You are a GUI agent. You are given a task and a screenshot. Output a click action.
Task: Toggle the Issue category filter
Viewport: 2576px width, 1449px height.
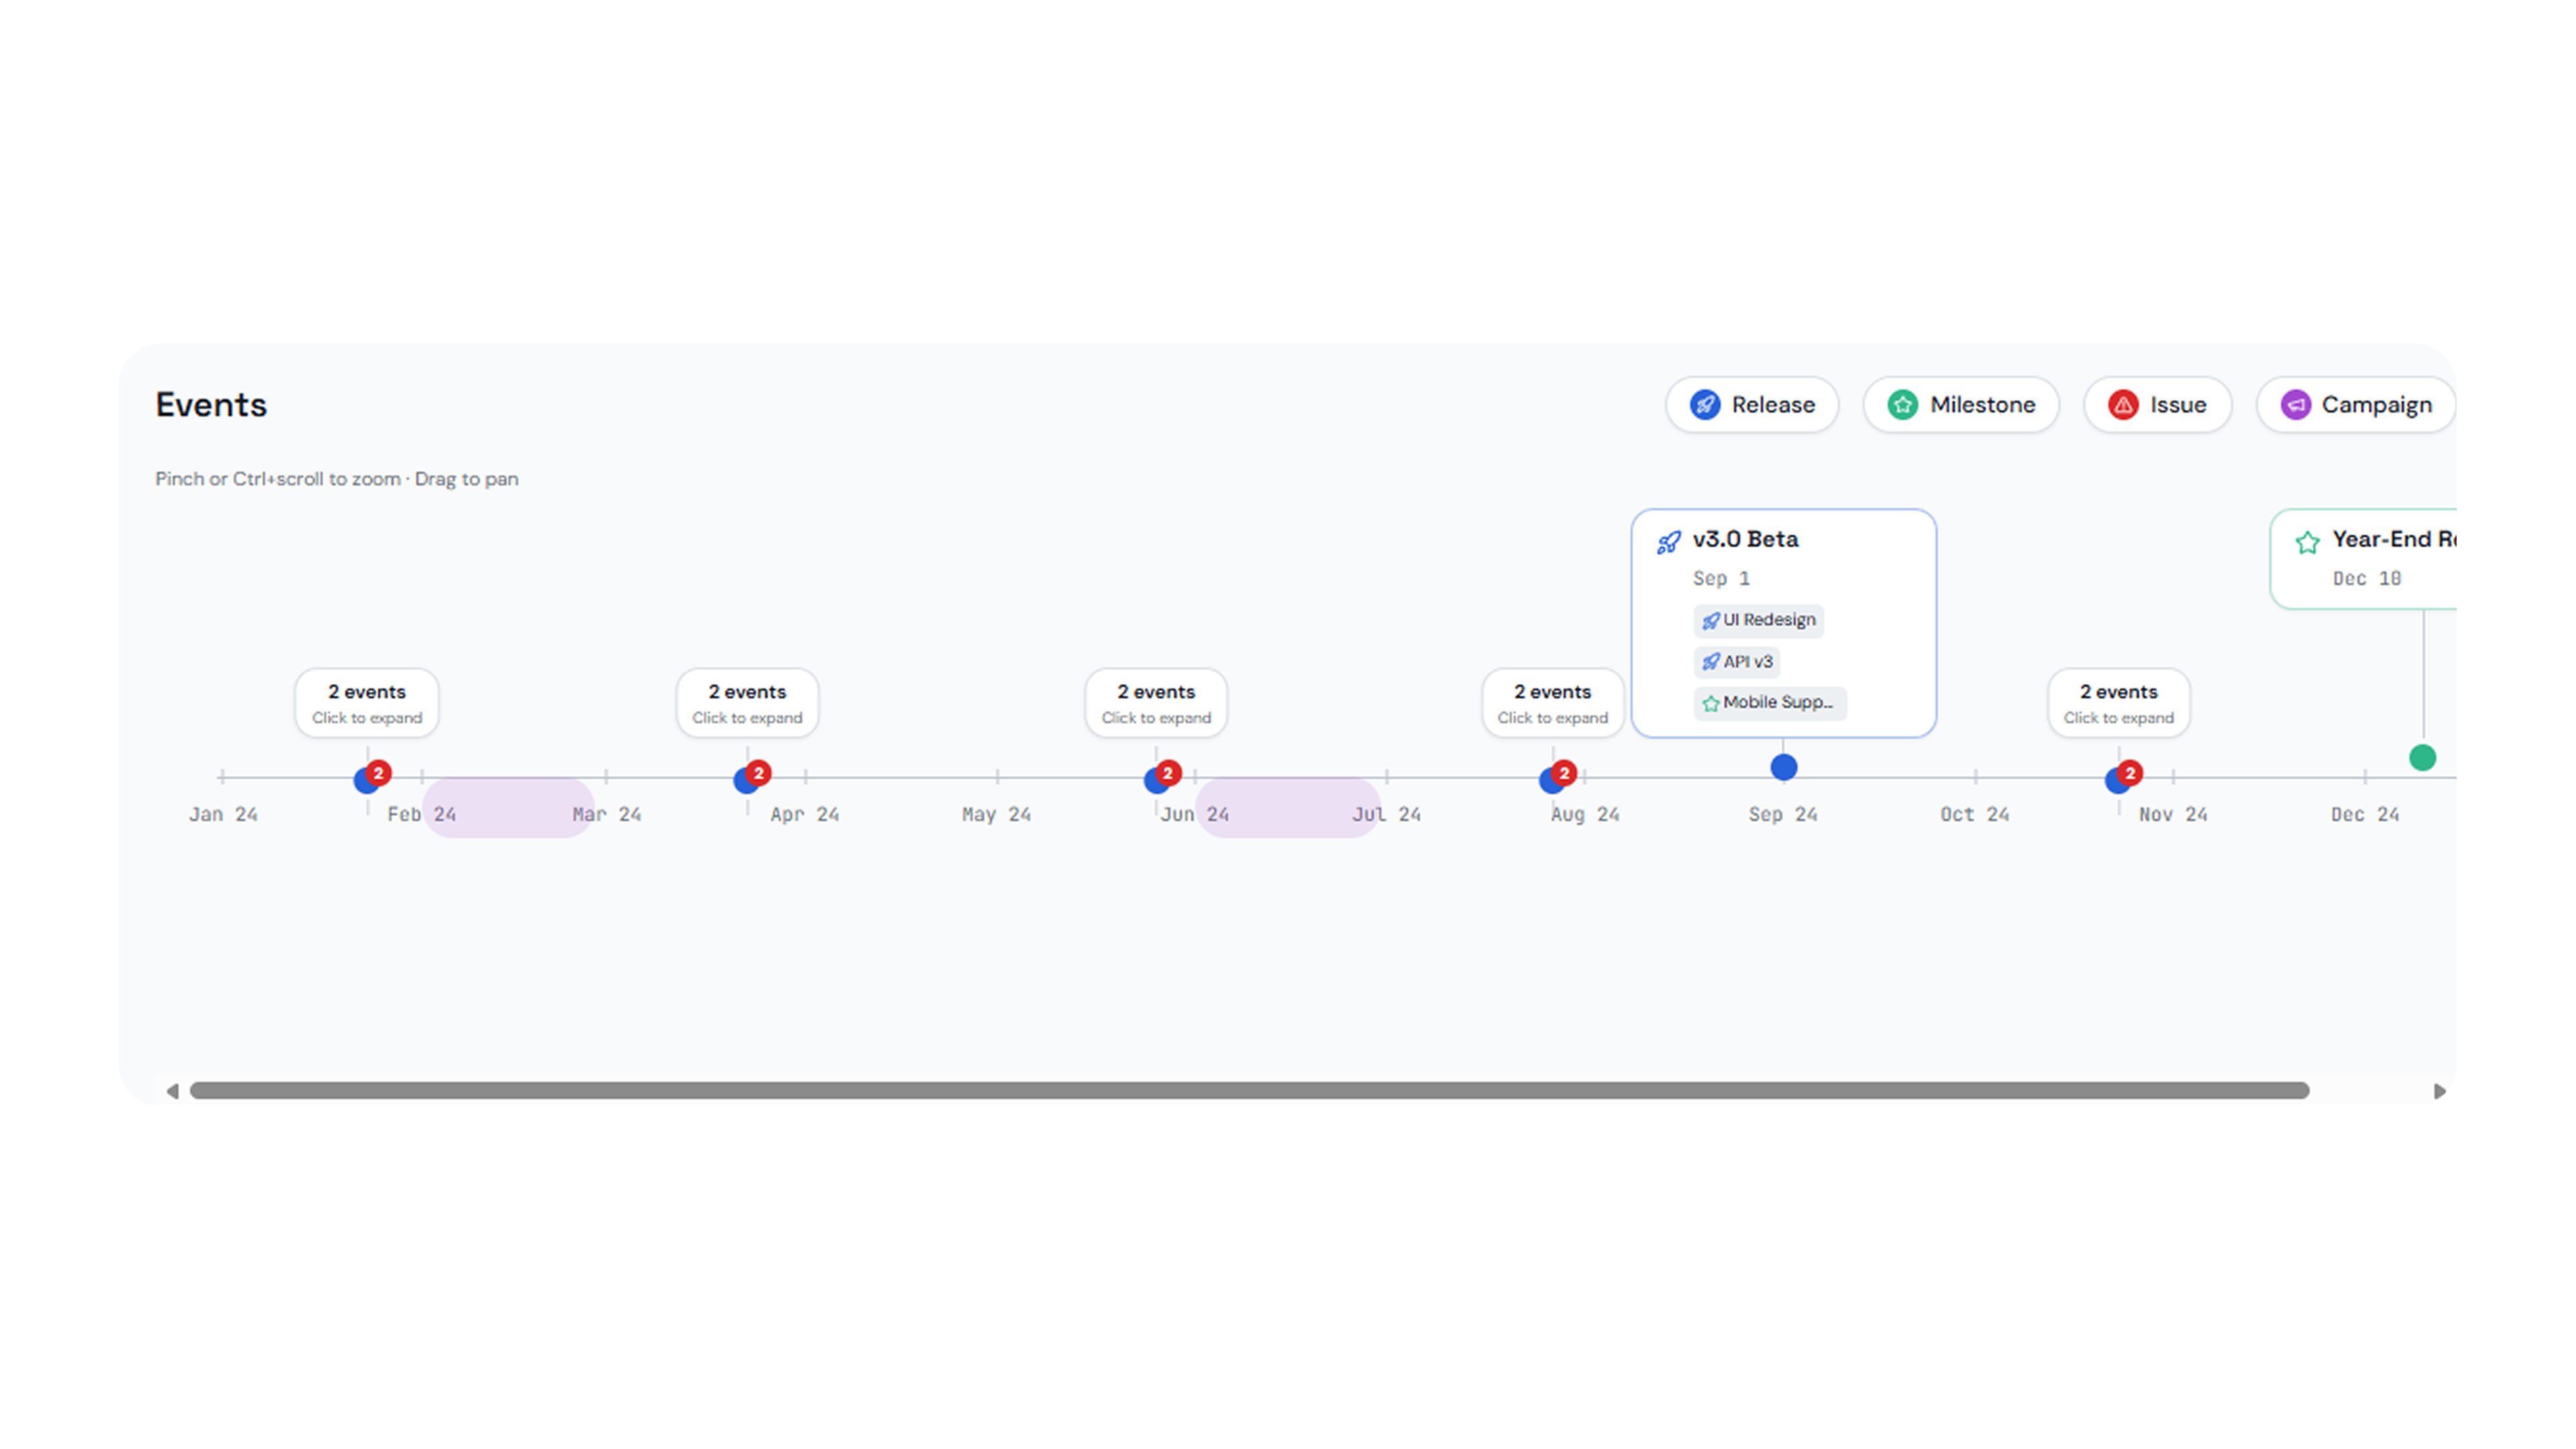(2158, 405)
